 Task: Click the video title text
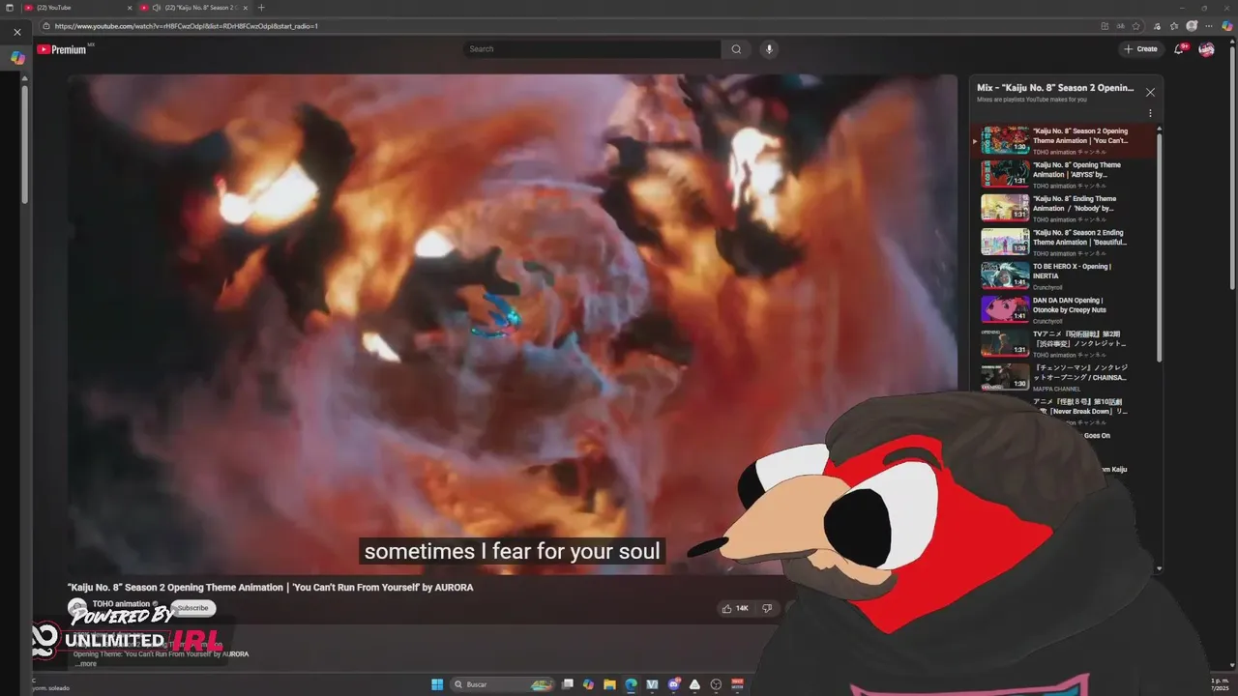tap(270, 587)
